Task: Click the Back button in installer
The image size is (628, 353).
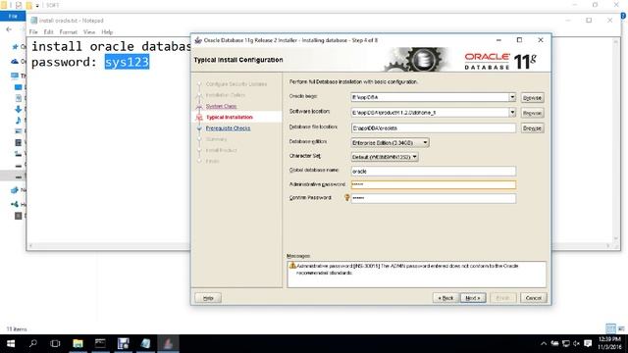Action: point(445,298)
